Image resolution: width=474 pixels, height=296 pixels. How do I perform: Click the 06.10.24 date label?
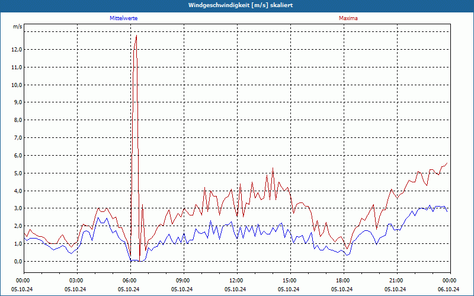449,289
